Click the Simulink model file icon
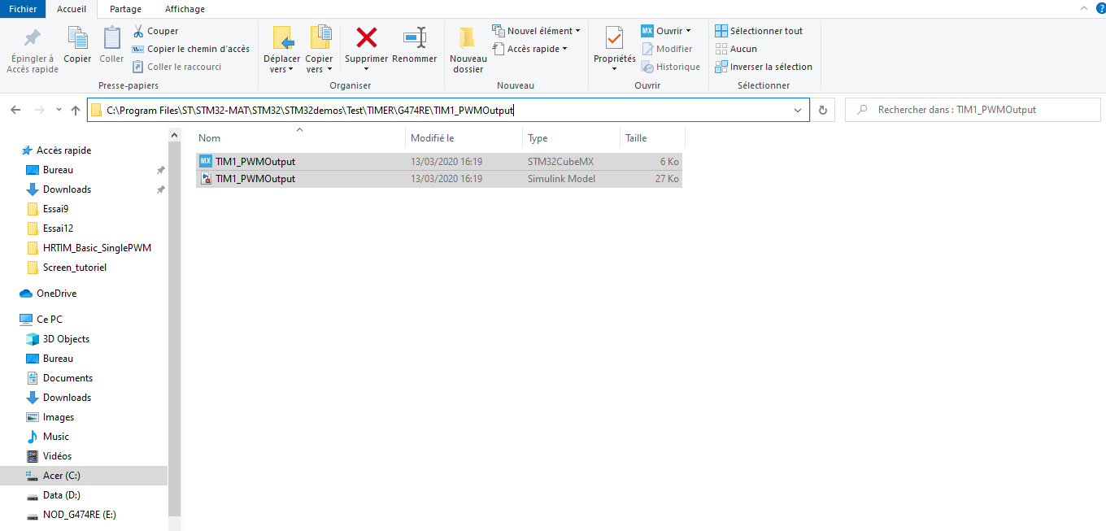This screenshot has height=531, width=1106. 206,179
